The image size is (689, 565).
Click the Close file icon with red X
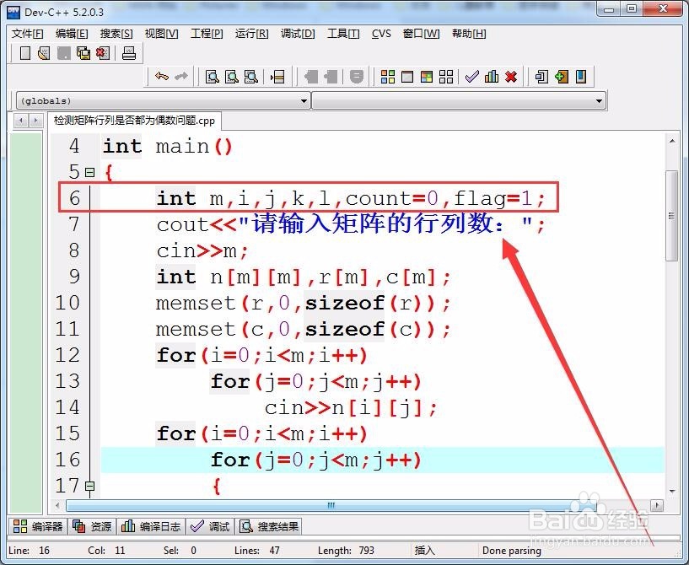[103, 53]
